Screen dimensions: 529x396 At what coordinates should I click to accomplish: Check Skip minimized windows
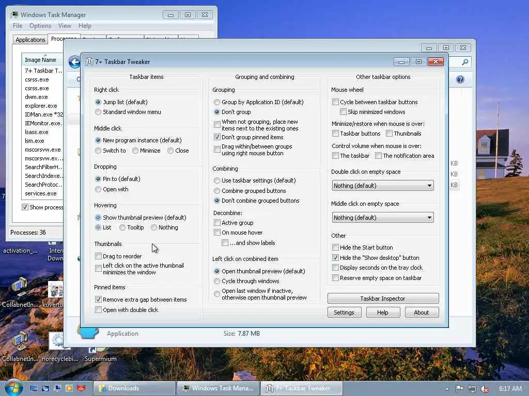(344, 112)
